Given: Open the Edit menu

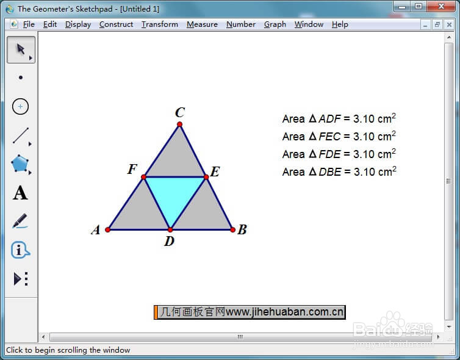Looking at the screenshot, I should coord(50,24).
